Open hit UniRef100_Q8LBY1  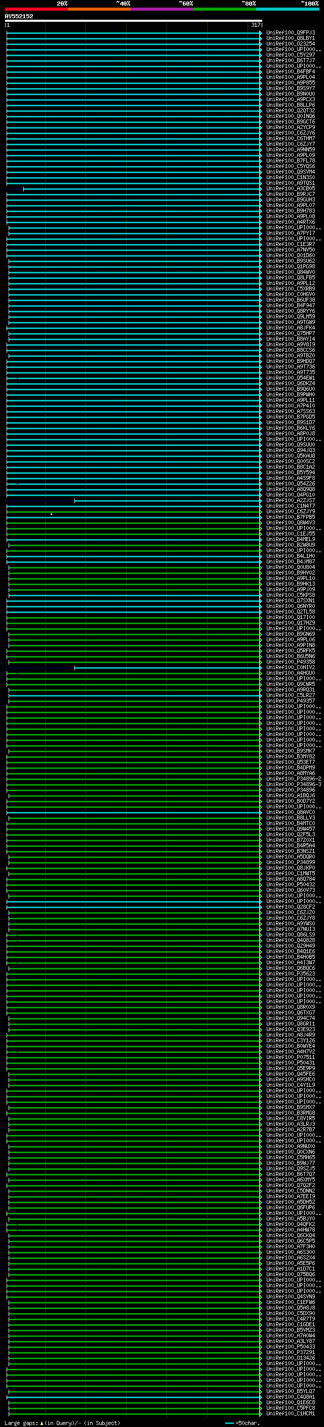coord(291,38)
